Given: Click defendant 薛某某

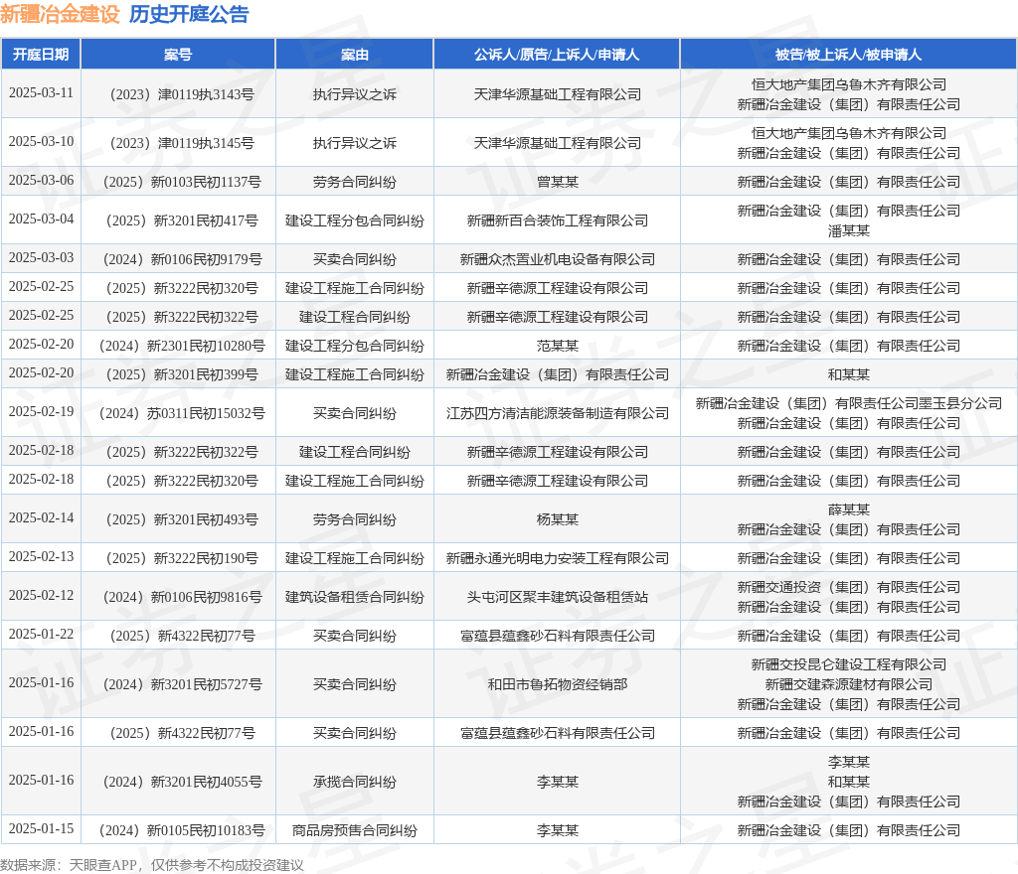Looking at the screenshot, I should point(849,510).
